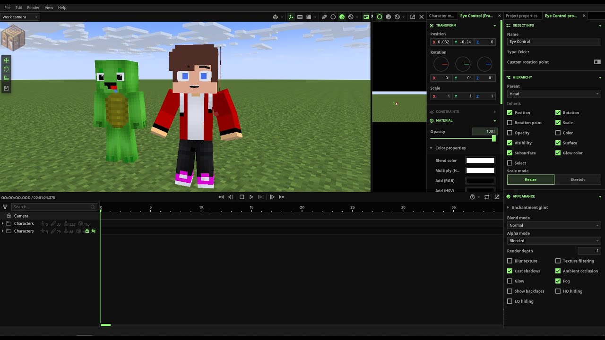The width and height of the screenshot is (605, 340).
Task: Click the green lock icon on Characters row
Action: [x=87, y=231]
